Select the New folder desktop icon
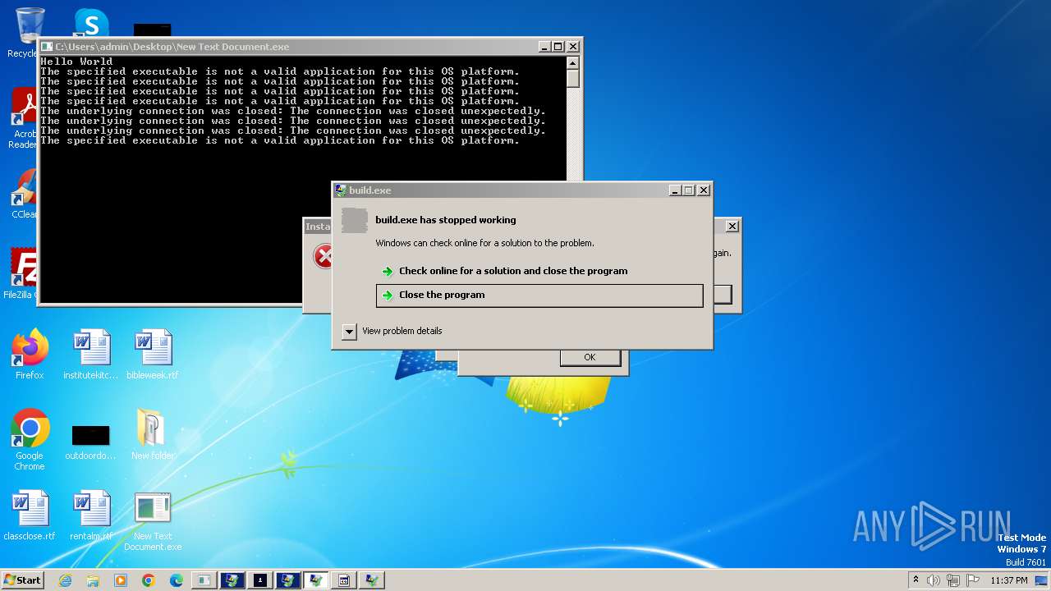 tap(153, 434)
